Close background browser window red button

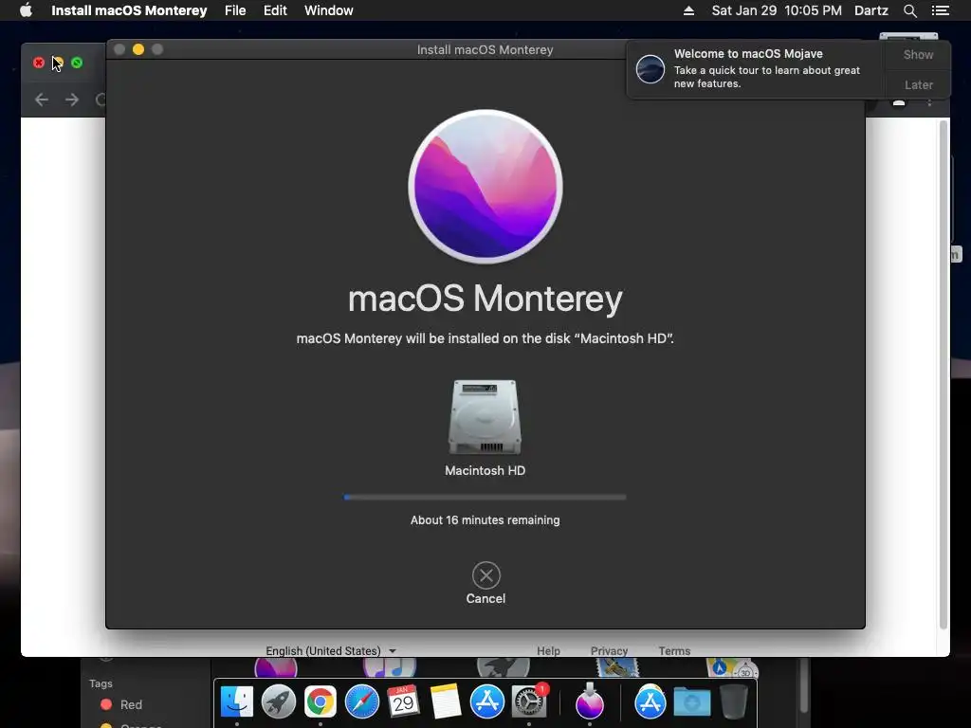38,63
